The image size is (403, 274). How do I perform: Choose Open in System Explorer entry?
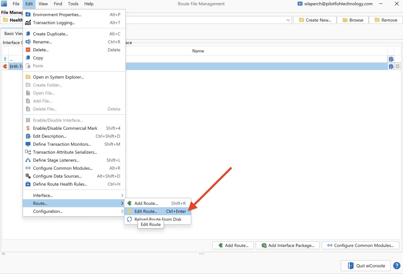pos(74,77)
